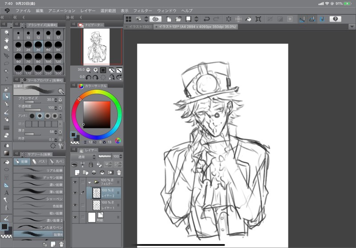The image size is (356, 248).
Task: Select the Fill bucket tool
Action: pyautogui.click(x=7, y=162)
